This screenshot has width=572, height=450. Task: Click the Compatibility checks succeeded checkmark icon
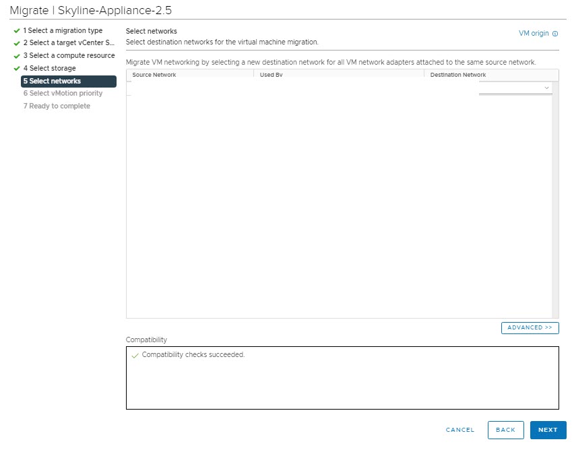(135, 355)
